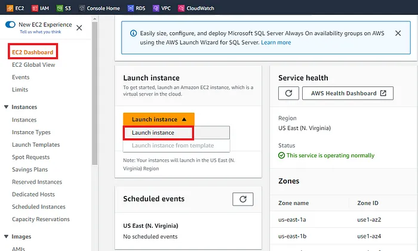This screenshot has width=418, height=251.
Task: Close the New EC2 Experience panel
Action: [x=79, y=27]
